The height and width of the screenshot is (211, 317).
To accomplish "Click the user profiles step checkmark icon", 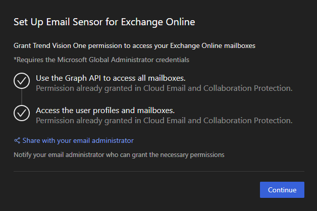I will tap(22, 114).
